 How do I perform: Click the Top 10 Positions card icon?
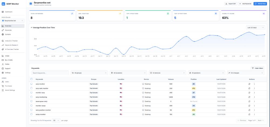216,13
